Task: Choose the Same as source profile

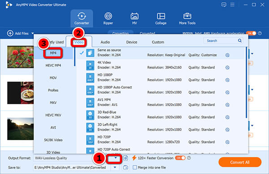Action: click(x=161, y=53)
